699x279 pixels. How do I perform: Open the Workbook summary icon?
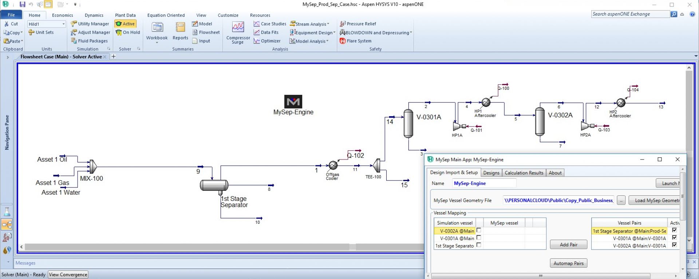coord(157,28)
